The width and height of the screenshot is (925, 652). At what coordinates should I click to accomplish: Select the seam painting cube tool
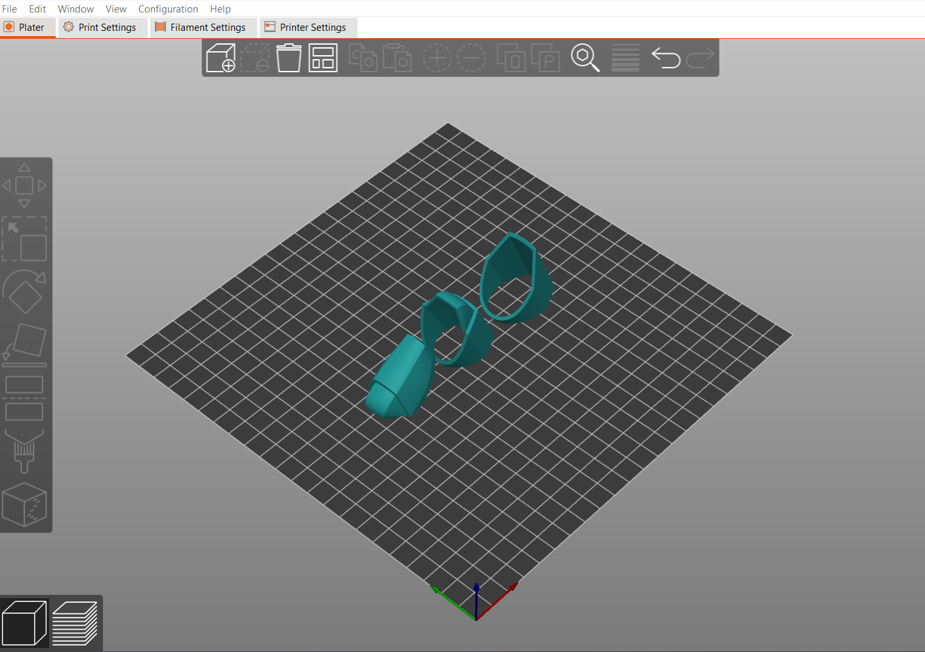click(25, 504)
